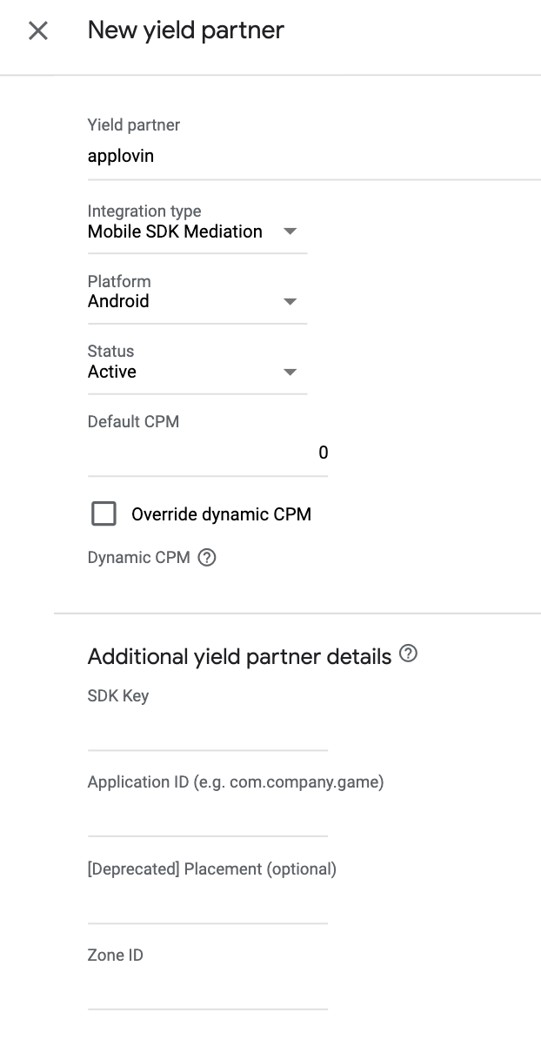Enable the Override dynamic CPM checkbox
This screenshot has width=541, height=1053.
point(104,514)
